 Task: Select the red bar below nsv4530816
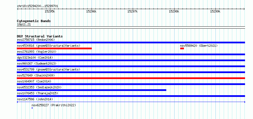point(54,48)
